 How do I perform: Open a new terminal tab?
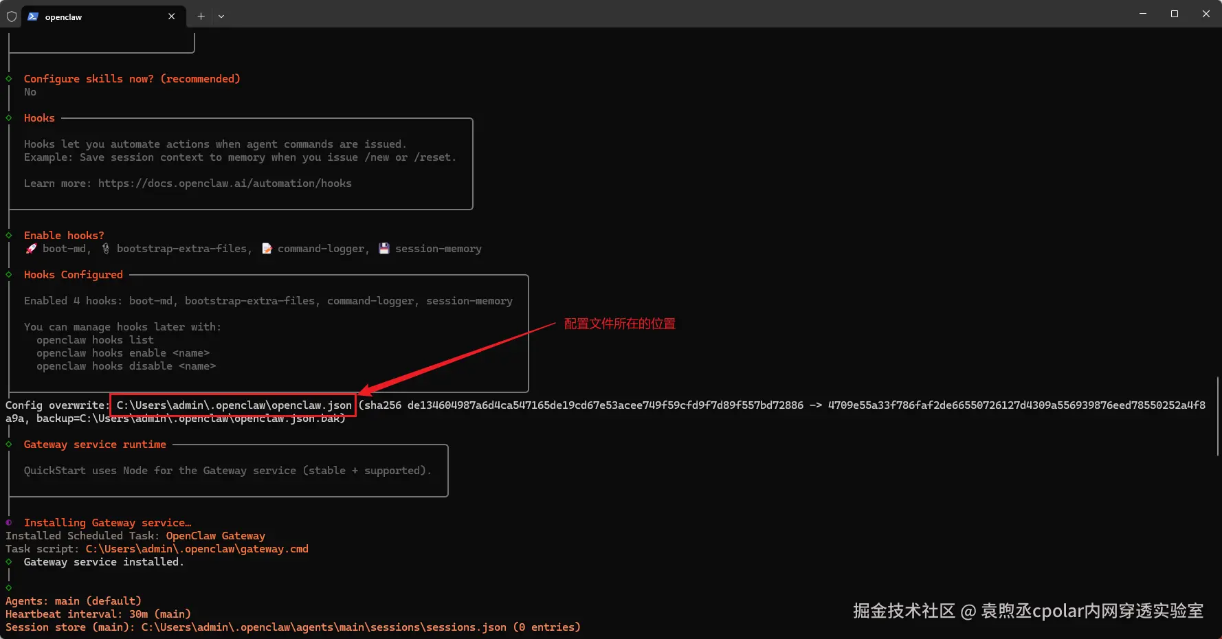point(201,16)
